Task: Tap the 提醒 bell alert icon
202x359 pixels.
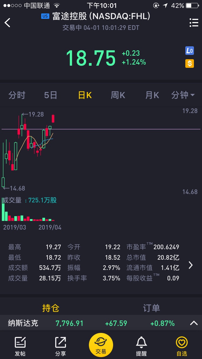Action: [x=141, y=346]
